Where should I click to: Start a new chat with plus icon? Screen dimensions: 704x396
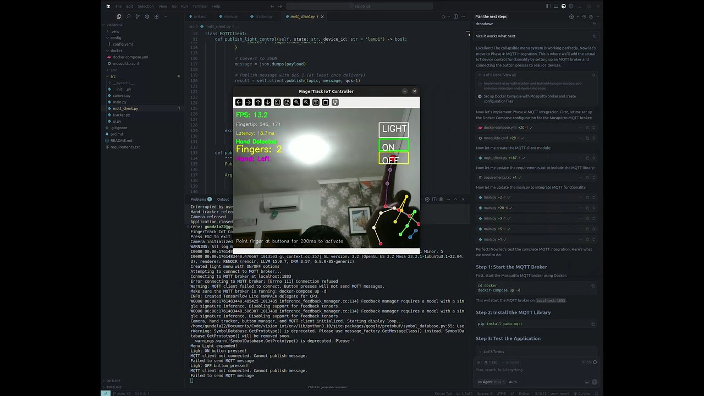point(577,16)
